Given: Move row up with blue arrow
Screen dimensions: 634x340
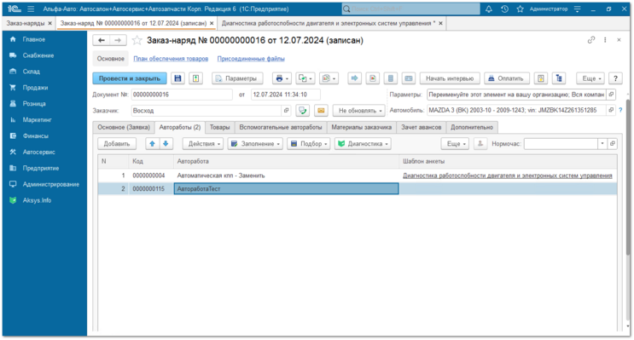Looking at the screenshot, I should (152, 144).
